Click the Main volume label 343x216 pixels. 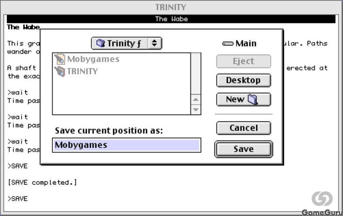click(246, 44)
